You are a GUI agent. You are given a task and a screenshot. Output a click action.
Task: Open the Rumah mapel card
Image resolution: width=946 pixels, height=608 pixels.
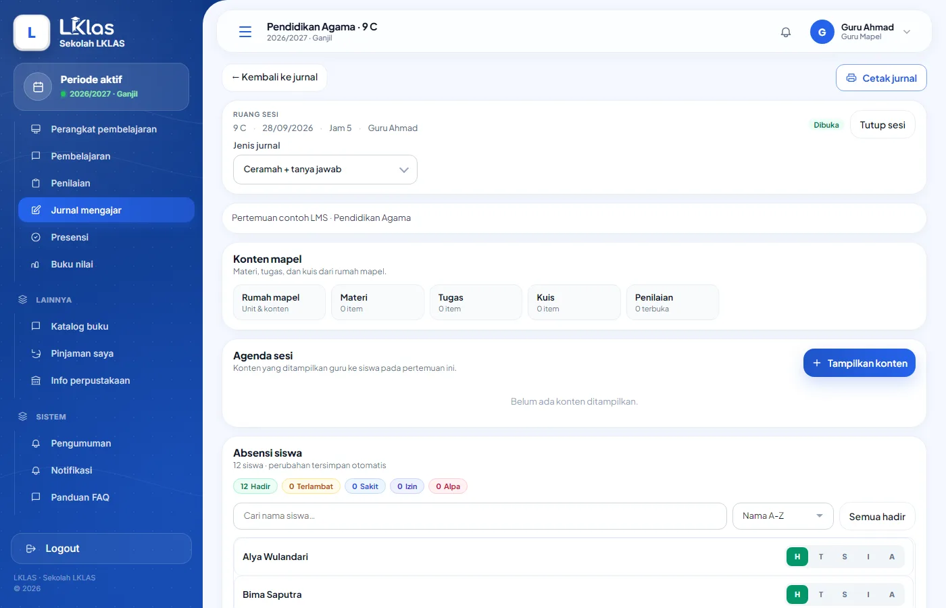pos(279,302)
